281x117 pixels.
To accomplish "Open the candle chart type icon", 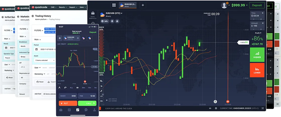I will [x=101, y=81].
